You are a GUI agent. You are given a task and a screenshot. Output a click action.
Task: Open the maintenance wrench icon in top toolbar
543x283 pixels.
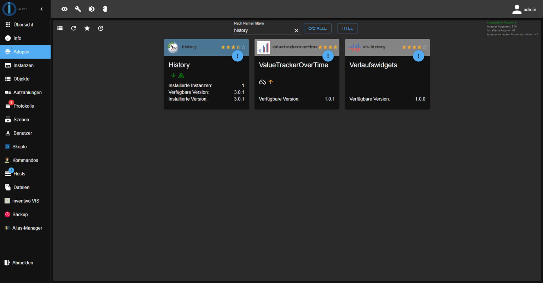78,9
